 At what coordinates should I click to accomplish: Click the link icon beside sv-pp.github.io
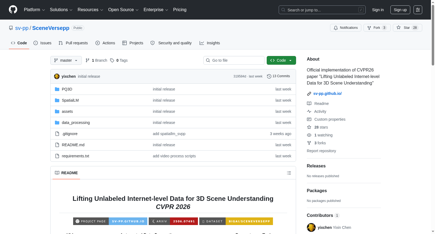(309, 94)
